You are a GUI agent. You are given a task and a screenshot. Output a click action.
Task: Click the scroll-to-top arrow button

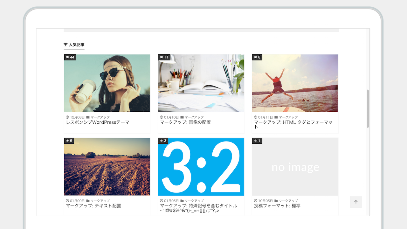coord(356,202)
